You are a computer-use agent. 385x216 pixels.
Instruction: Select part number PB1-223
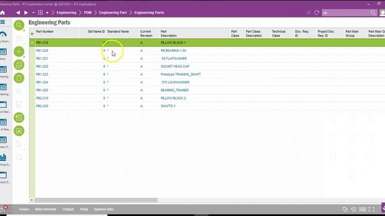(42, 74)
